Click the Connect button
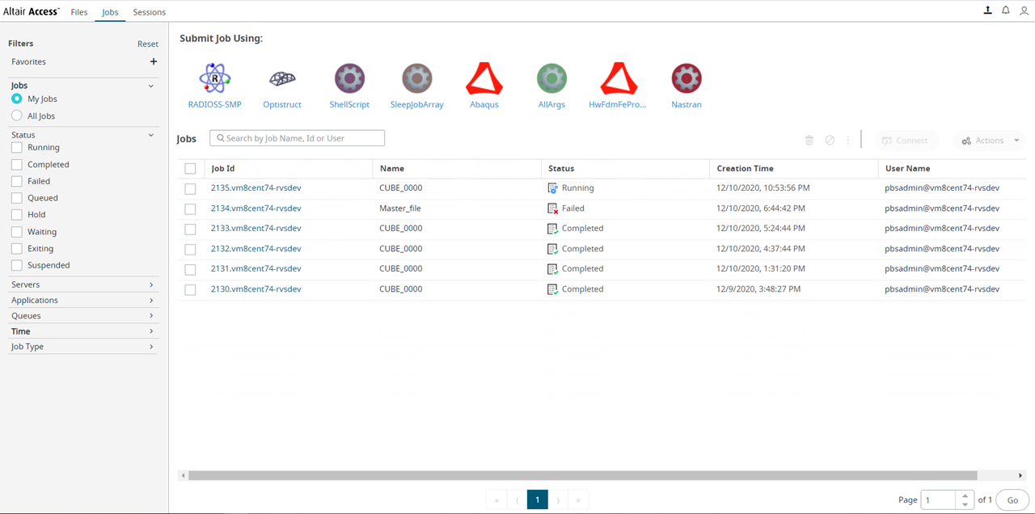 click(906, 141)
